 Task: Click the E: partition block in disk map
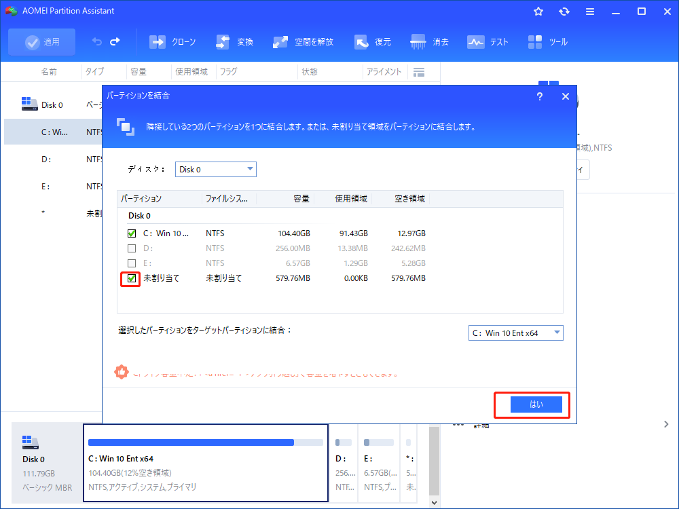tap(380, 463)
